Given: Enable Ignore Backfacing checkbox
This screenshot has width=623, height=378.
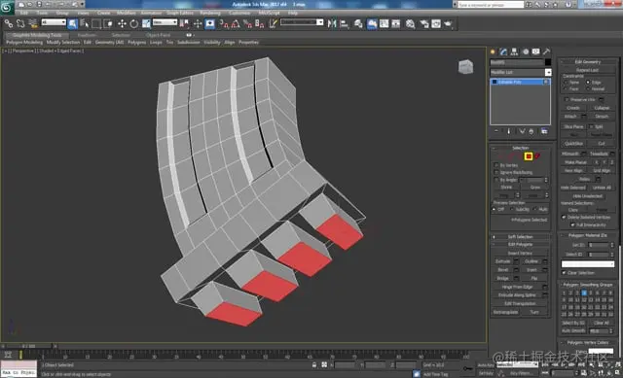Looking at the screenshot, I should click(495, 173).
